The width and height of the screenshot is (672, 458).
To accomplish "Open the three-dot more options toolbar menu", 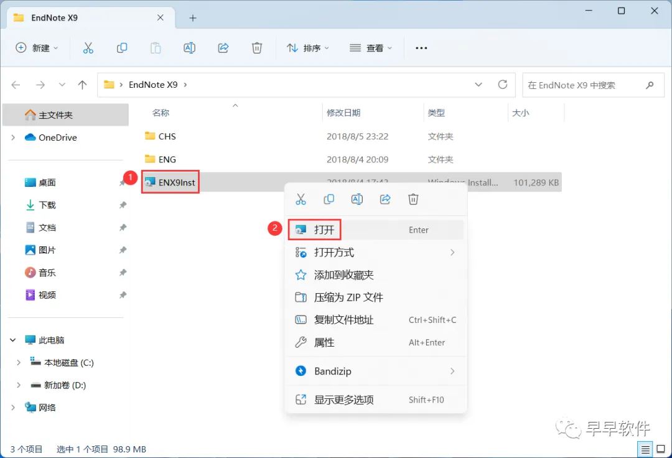I will (421, 48).
